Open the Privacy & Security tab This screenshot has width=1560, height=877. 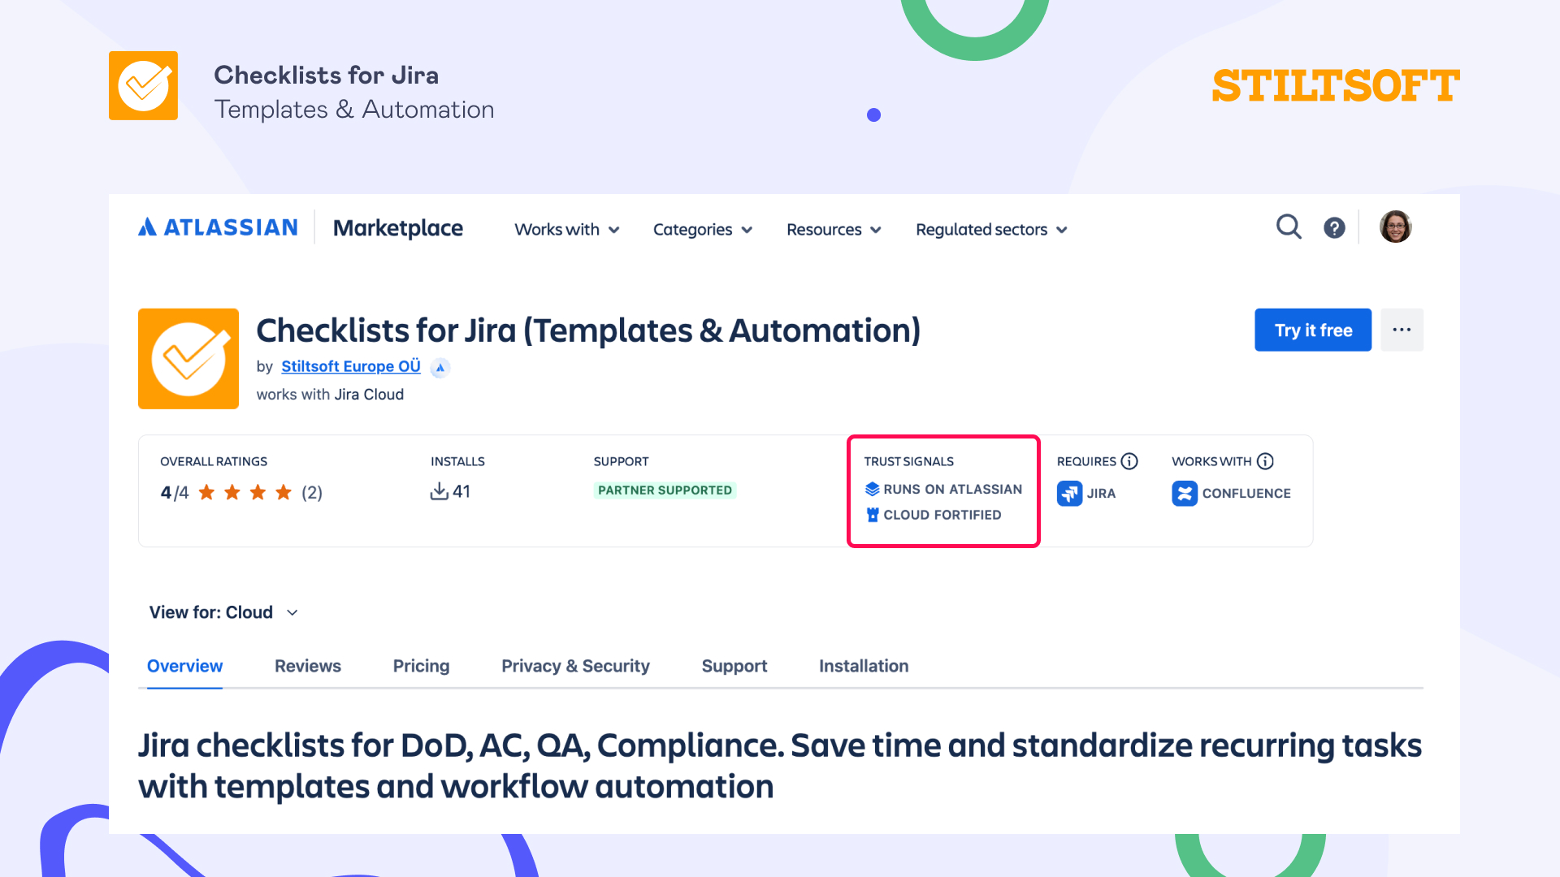pos(575,666)
